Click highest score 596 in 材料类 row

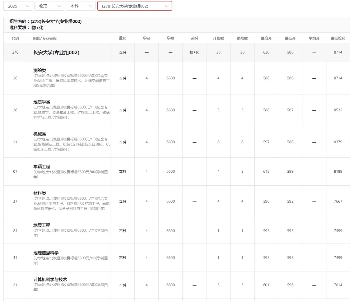click(266, 201)
